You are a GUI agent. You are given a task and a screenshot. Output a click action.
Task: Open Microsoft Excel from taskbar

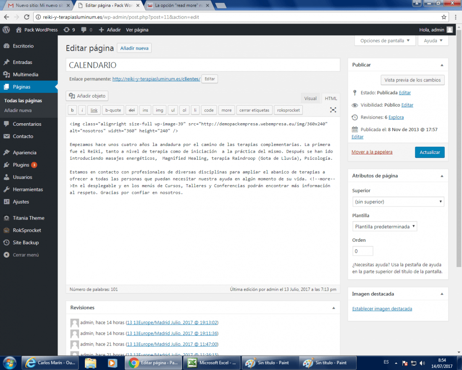point(212,362)
